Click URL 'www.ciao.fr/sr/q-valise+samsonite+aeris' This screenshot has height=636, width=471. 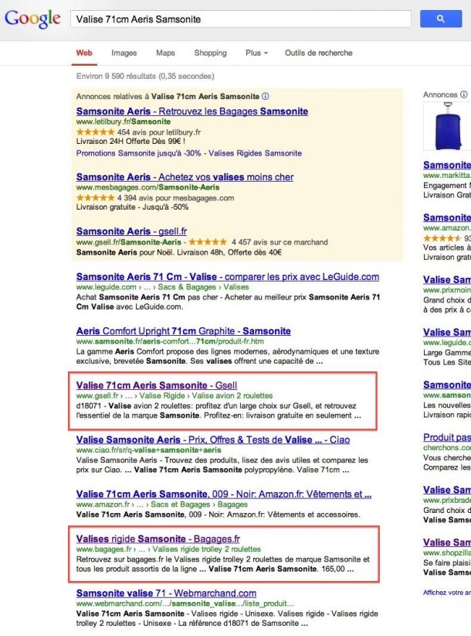tap(149, 450)
